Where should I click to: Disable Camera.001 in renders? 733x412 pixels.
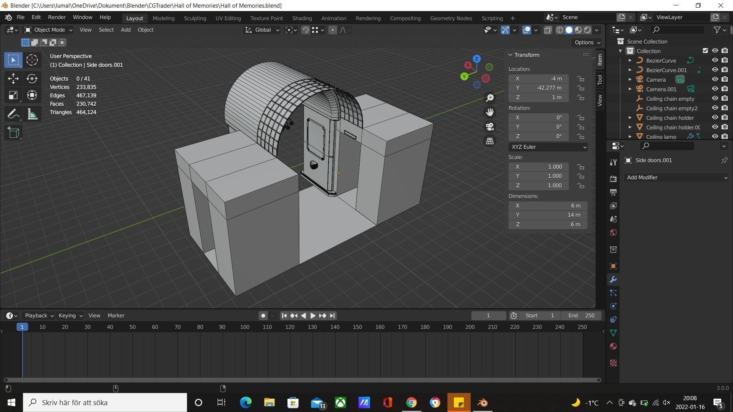pyautogui.click(x=725, y=89)
